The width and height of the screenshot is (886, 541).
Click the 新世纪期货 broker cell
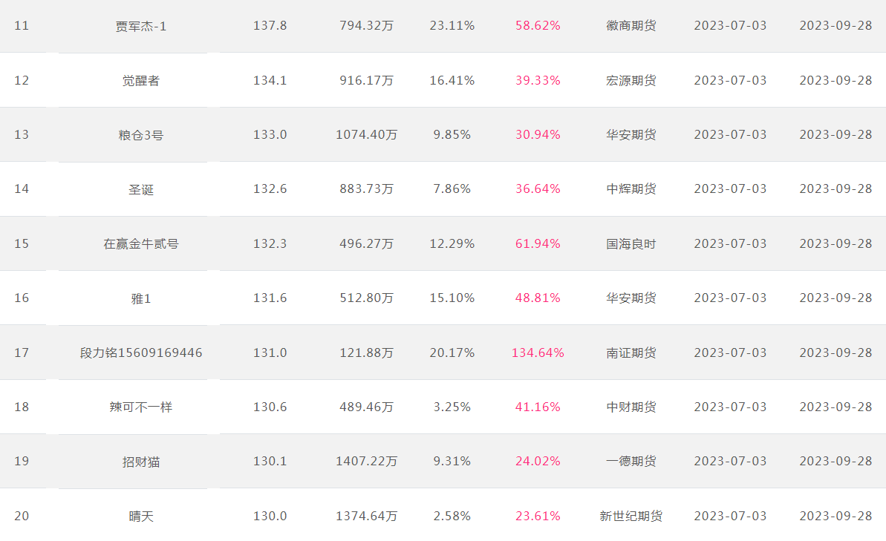631,517
